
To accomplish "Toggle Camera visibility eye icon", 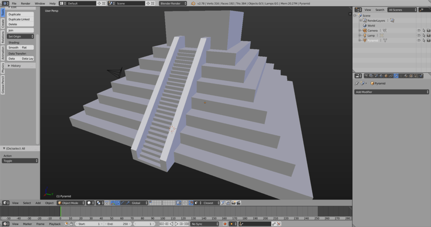I will point(419,31).
